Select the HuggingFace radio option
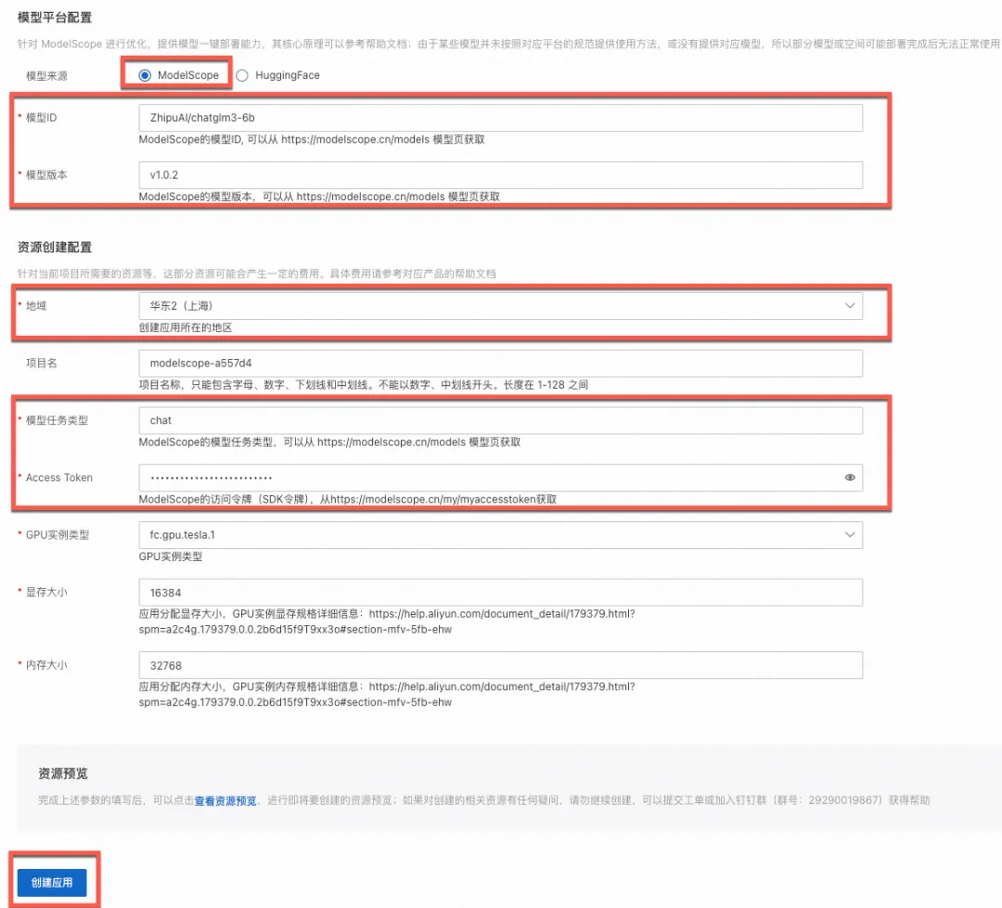Viewport: 1002px width, 908px height. (242, 75)
